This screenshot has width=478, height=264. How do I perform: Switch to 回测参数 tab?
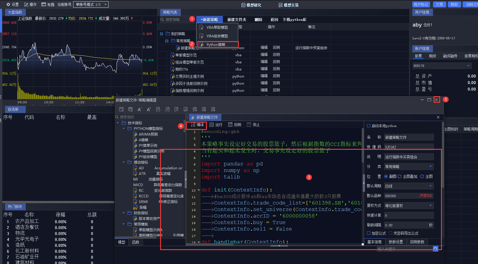[417, 242]
